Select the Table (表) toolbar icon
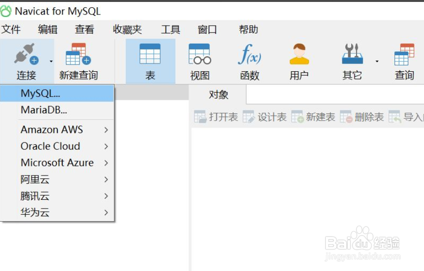Viewport: 424px width, 271px height. [x=150, y=54]
